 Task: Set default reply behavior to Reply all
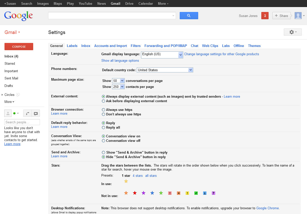103,128
